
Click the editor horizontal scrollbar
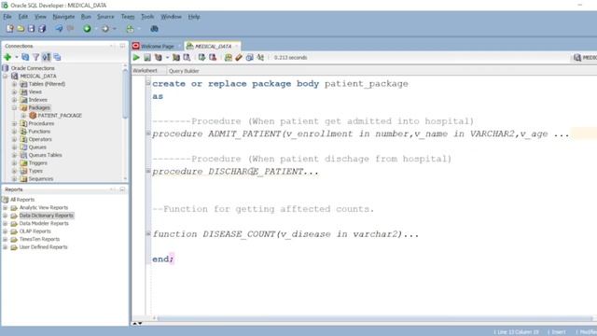click(x=375, y=318)
